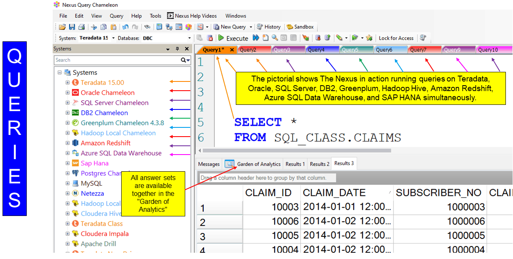Toggle Lock for Access

396,38
